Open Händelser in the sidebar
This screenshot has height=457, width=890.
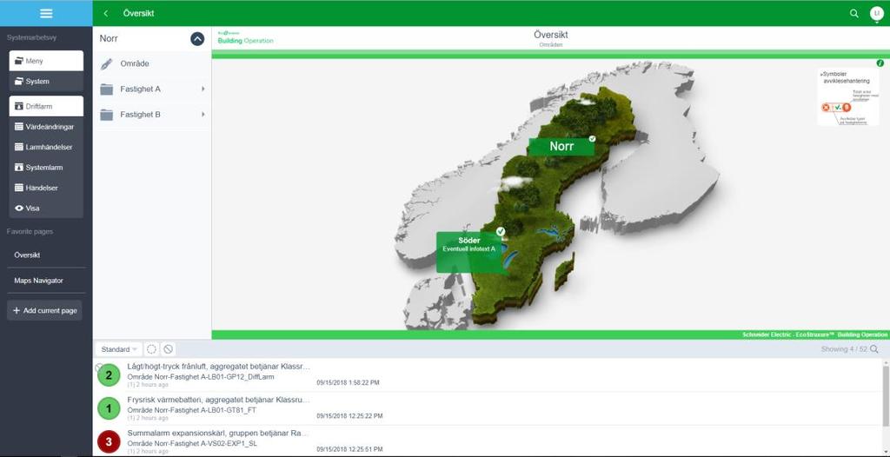pos(46,188)
